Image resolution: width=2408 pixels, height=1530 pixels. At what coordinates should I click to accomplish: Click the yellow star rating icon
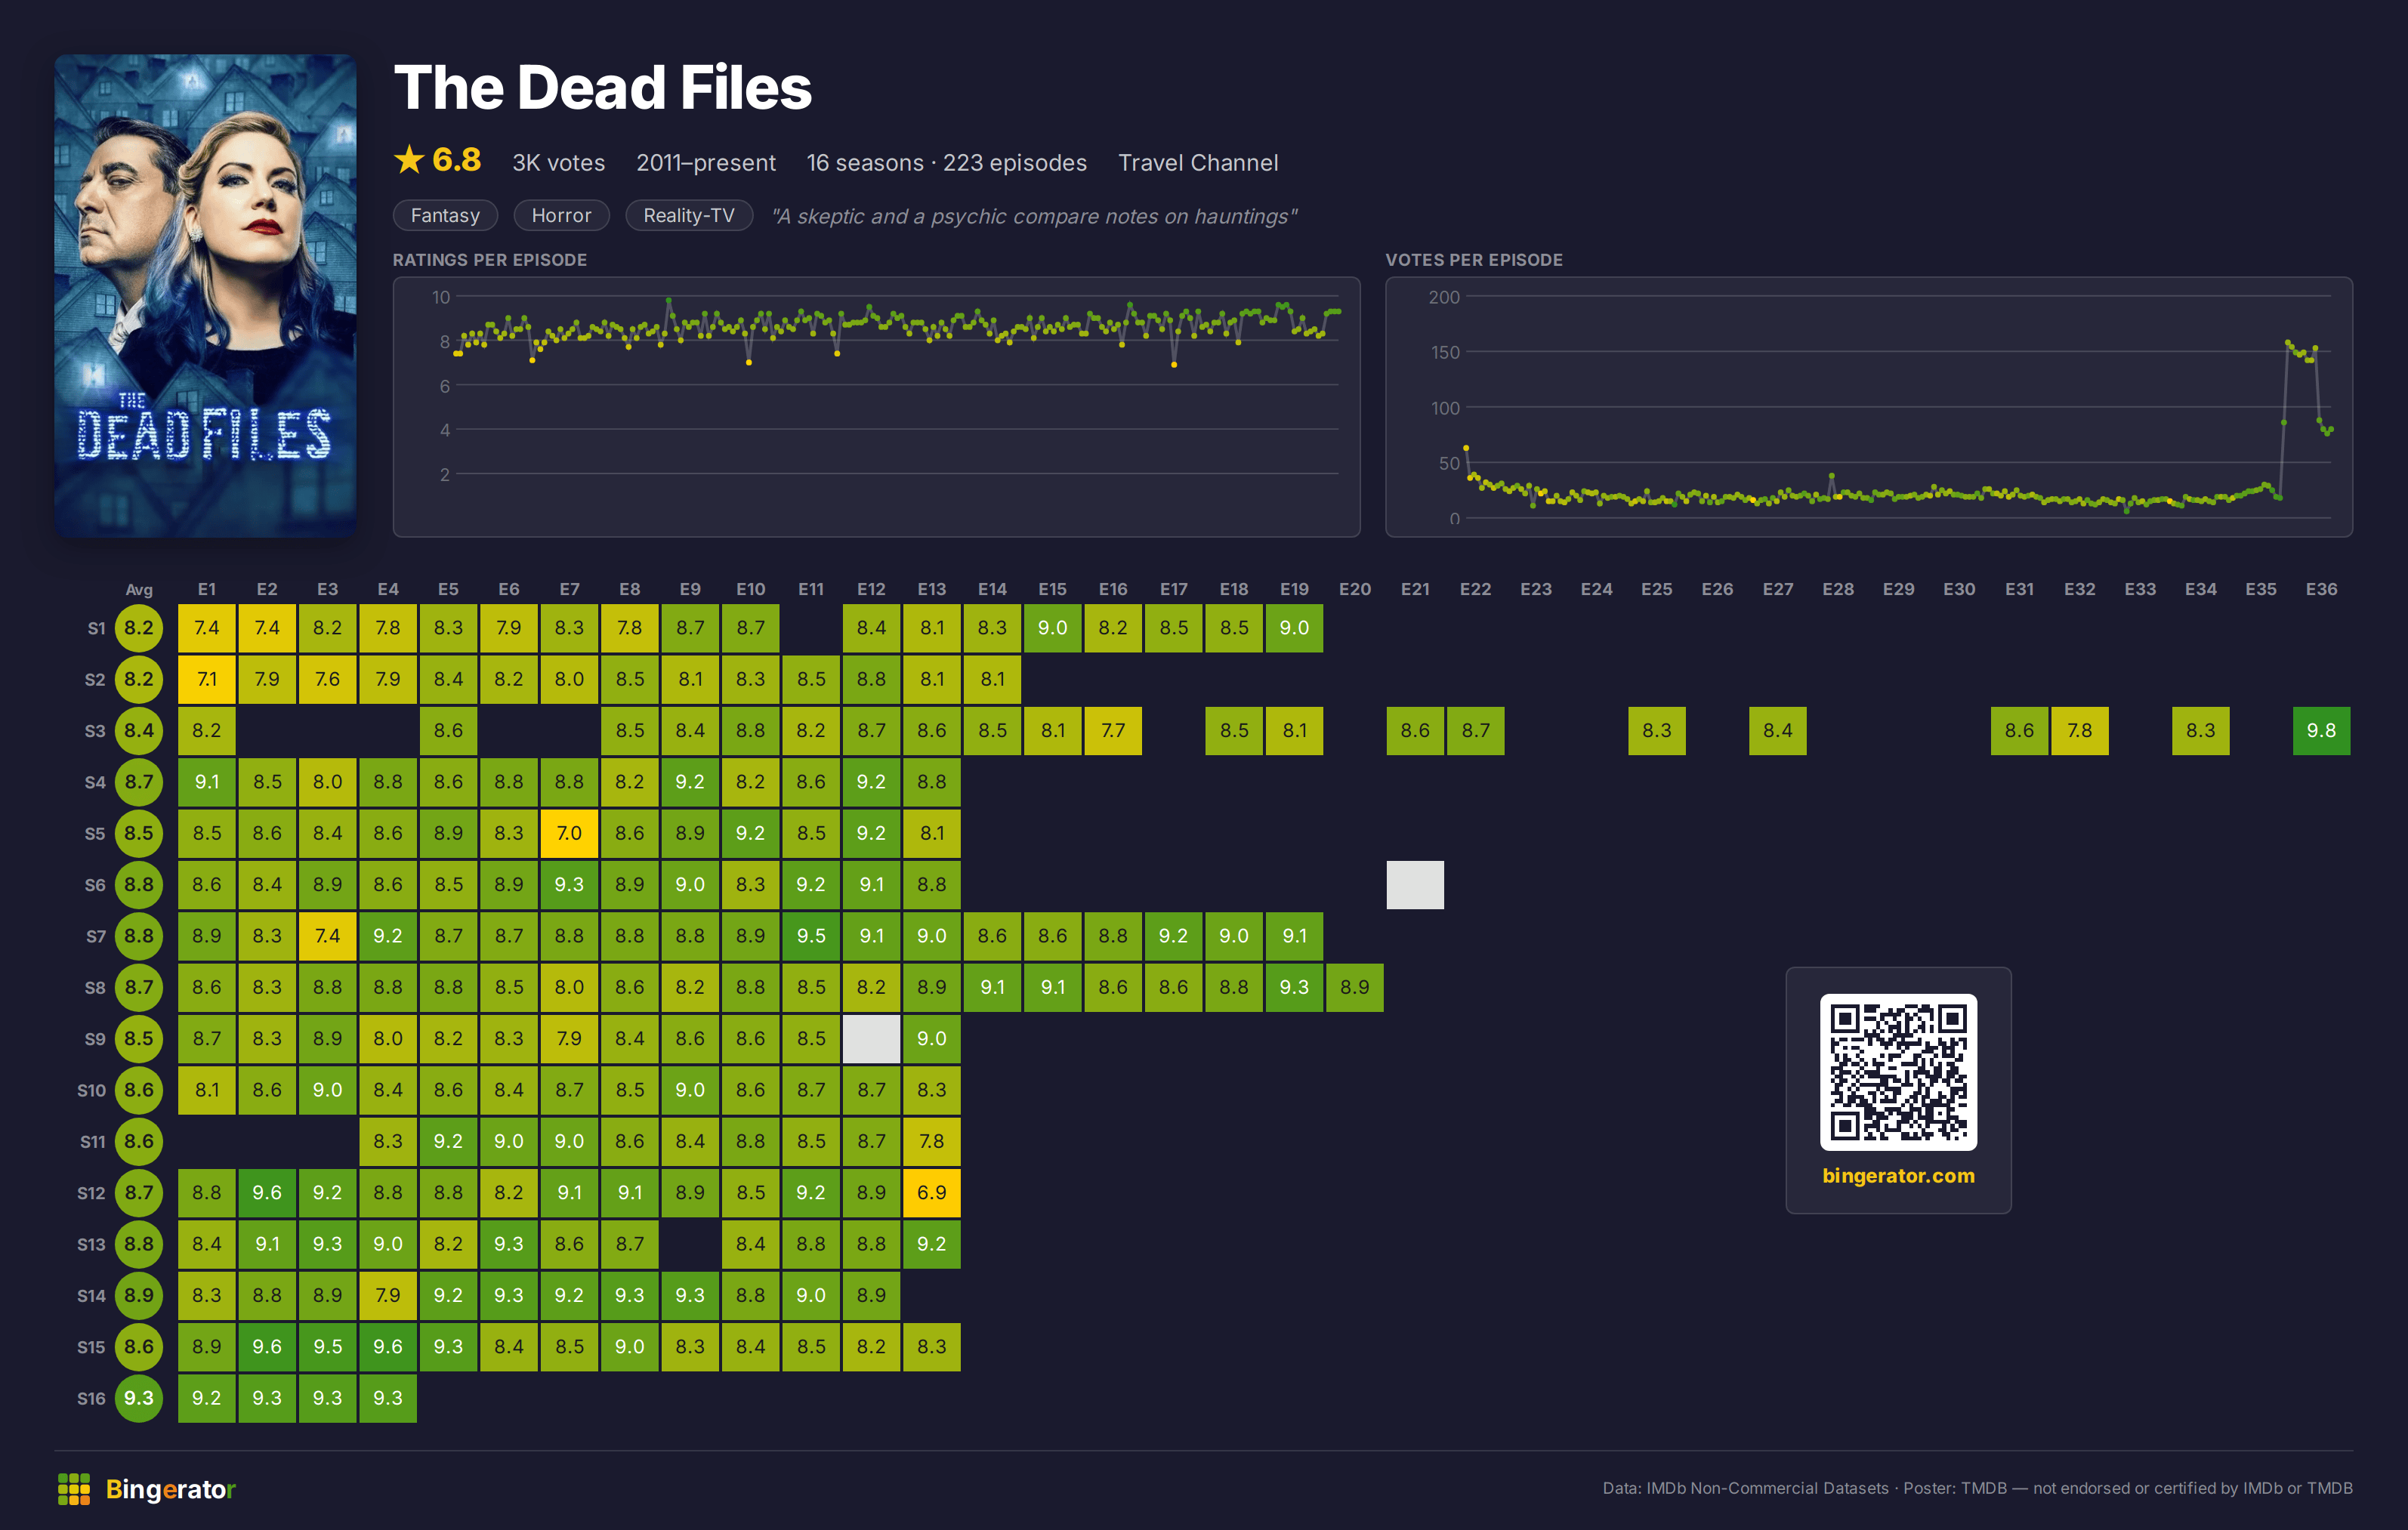coord(409,160)
